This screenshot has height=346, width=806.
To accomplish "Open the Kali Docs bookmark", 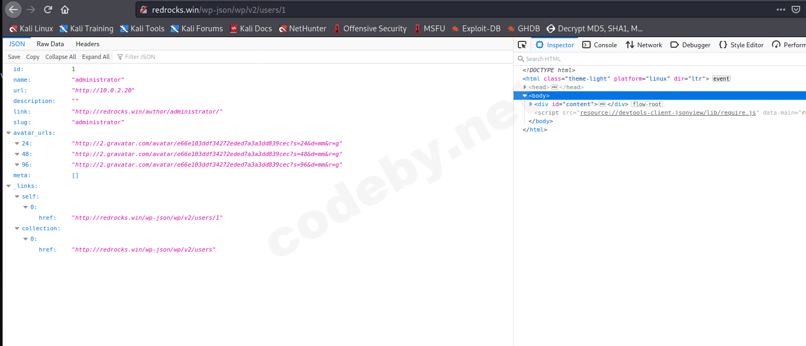I will pos(250,29).
